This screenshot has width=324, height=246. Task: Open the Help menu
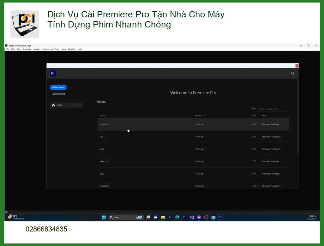pyautogui.click(x=80, y=49)
